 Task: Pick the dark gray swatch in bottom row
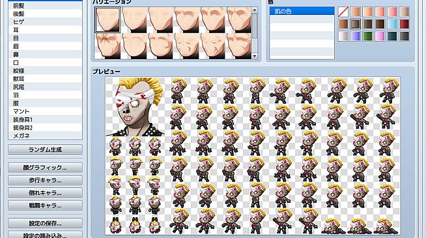(x=405, y=36)
